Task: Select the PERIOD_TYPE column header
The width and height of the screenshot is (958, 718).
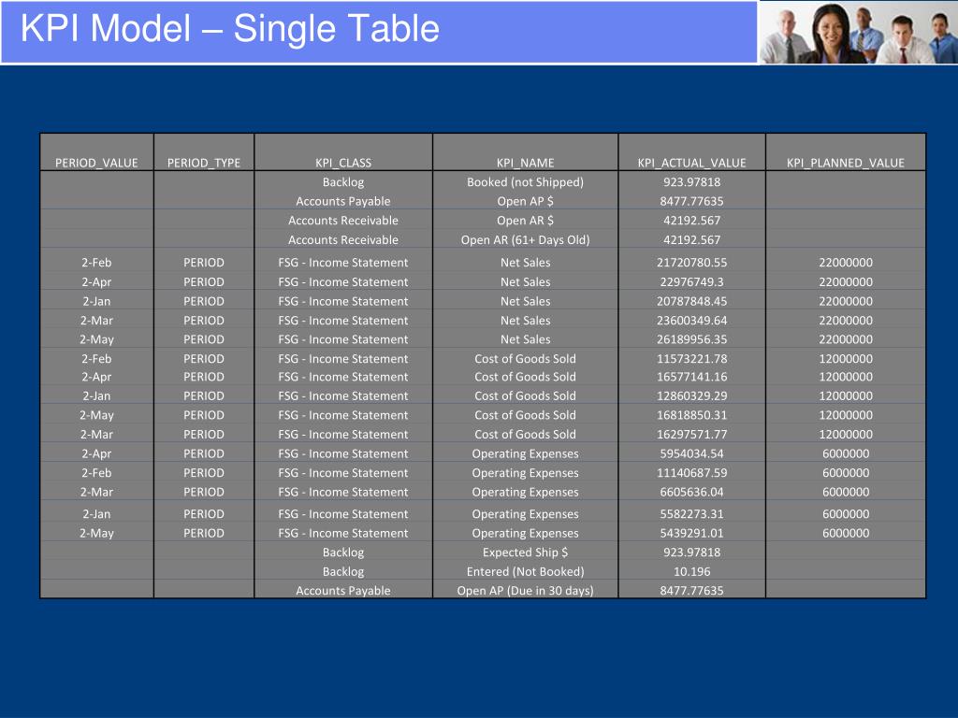Action: pyautogui.click(x=203, y=163)
